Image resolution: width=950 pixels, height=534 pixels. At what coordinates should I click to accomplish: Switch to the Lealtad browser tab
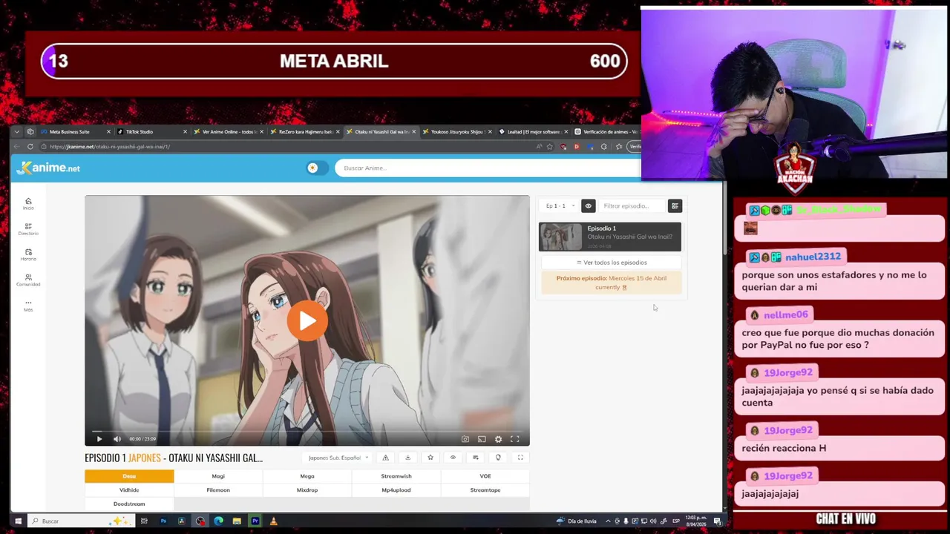(534, 131)
